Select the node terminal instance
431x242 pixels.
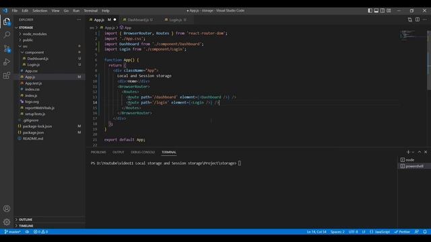pyautogui.click(x=413, y=160)
